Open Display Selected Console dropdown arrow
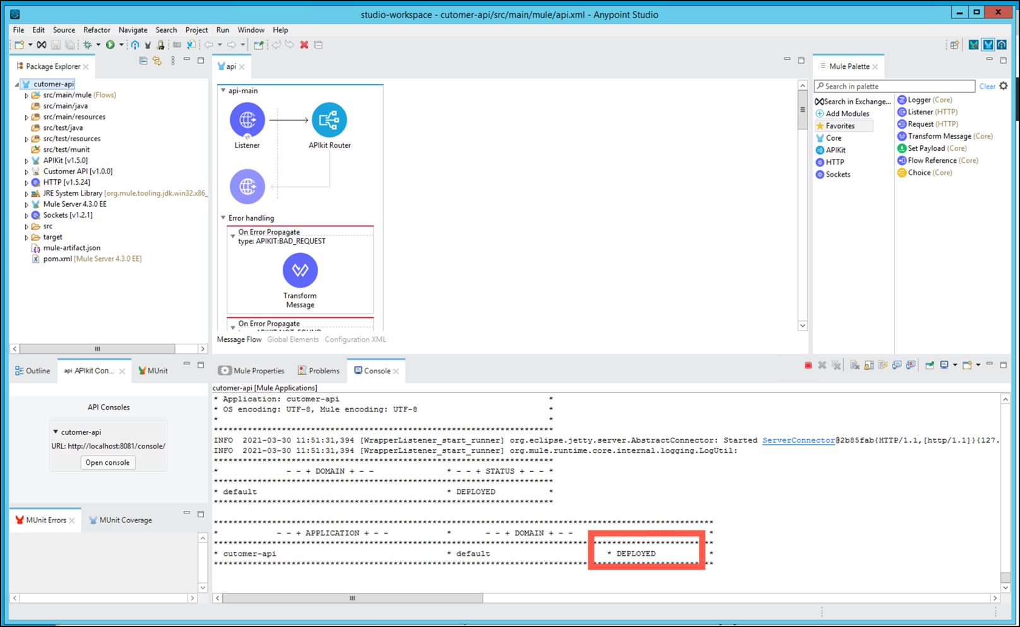1020x627 pixels. click(x=955, y=365)
